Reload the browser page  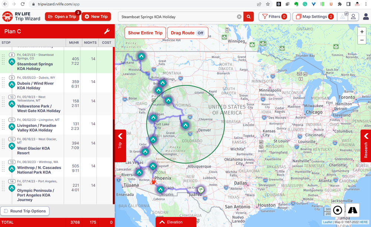23,4
